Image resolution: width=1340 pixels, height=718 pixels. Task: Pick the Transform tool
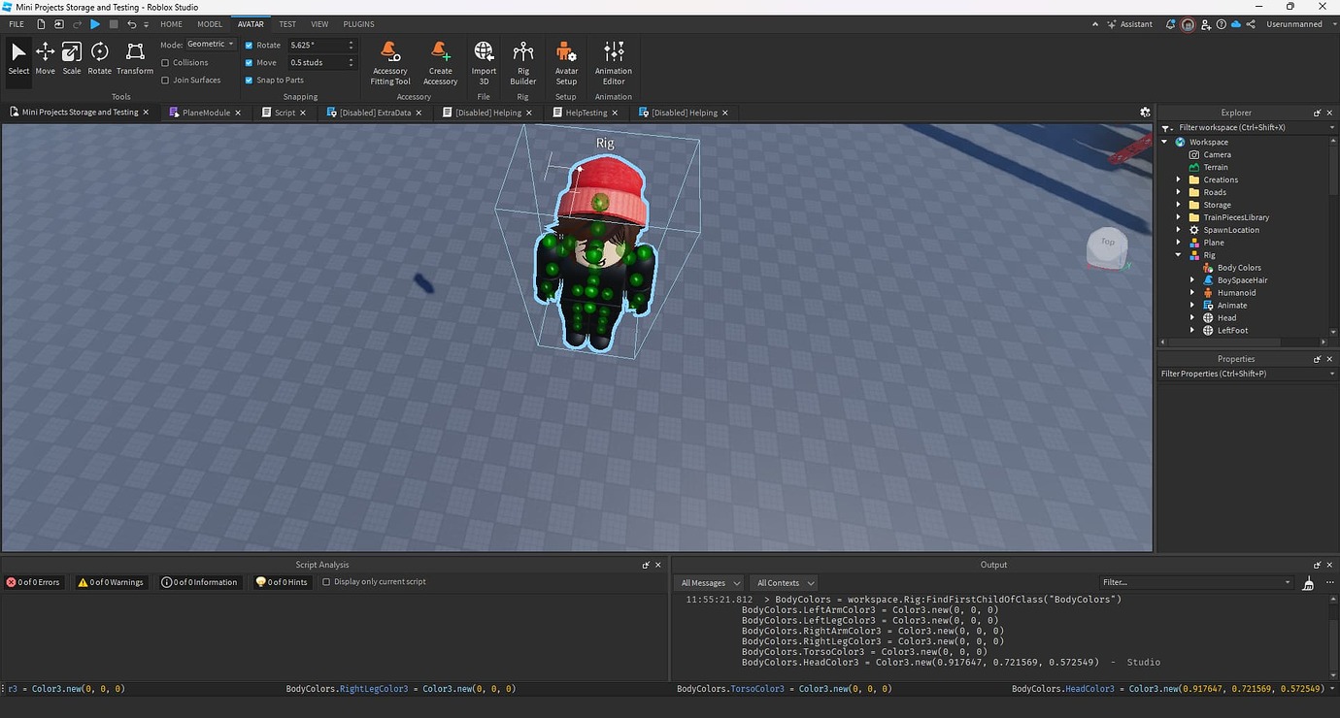[135, 58]
